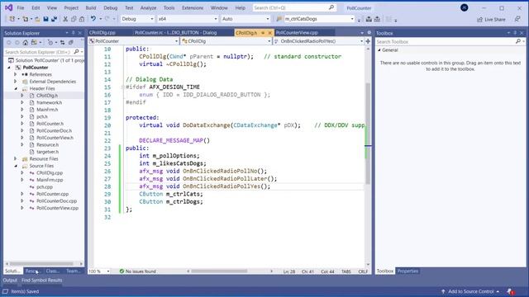Pin the Solution Explorer panel

(74, 33)
